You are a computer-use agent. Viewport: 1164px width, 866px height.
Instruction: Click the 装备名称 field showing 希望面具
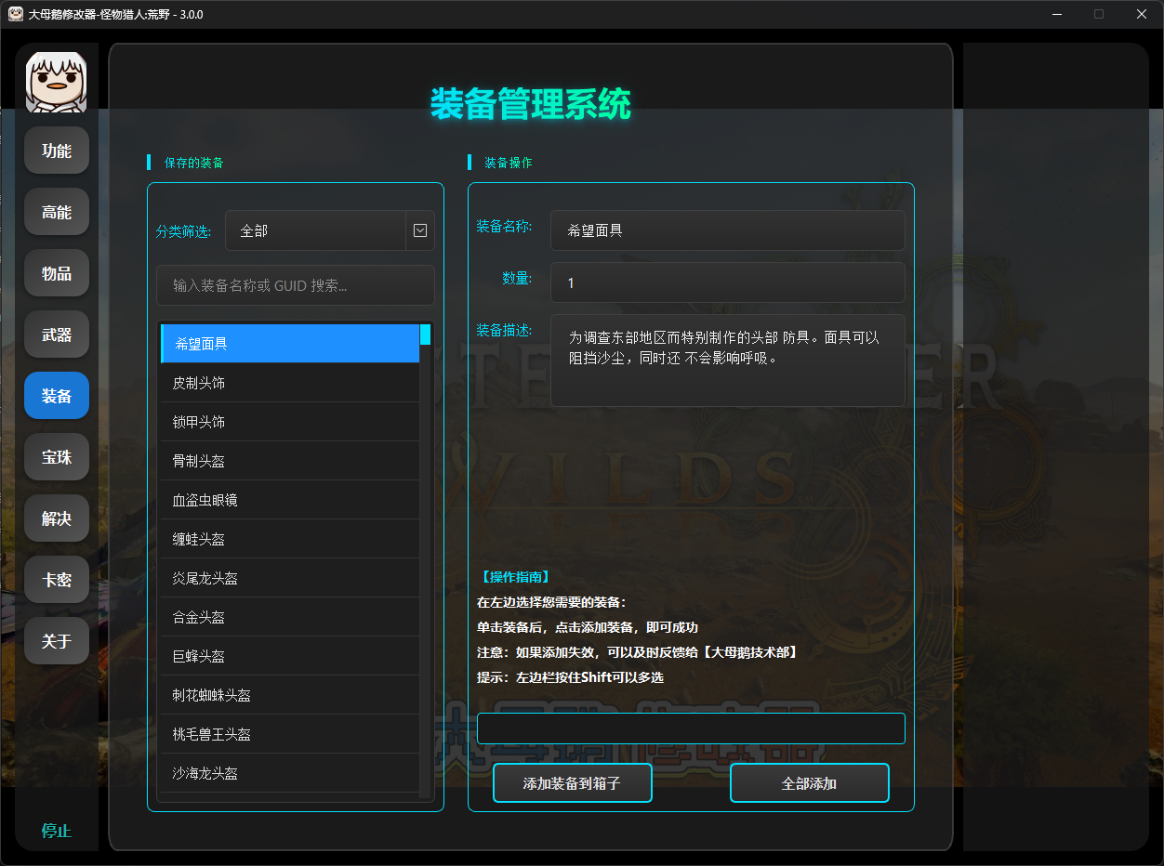tap(728, 230)
